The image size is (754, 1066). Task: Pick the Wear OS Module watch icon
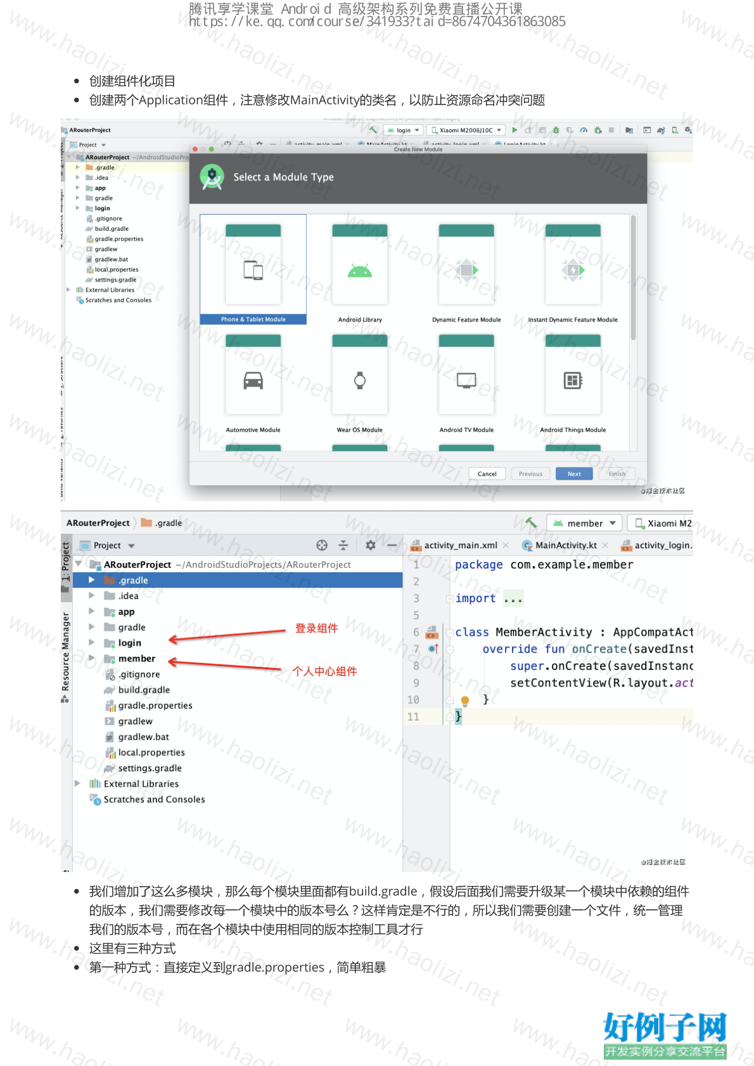click(x=359, y=380)
